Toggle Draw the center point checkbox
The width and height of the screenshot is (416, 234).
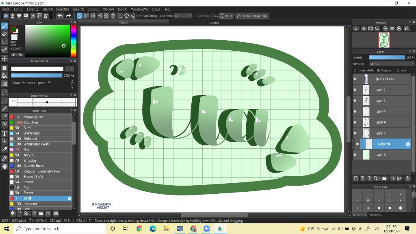49,83
